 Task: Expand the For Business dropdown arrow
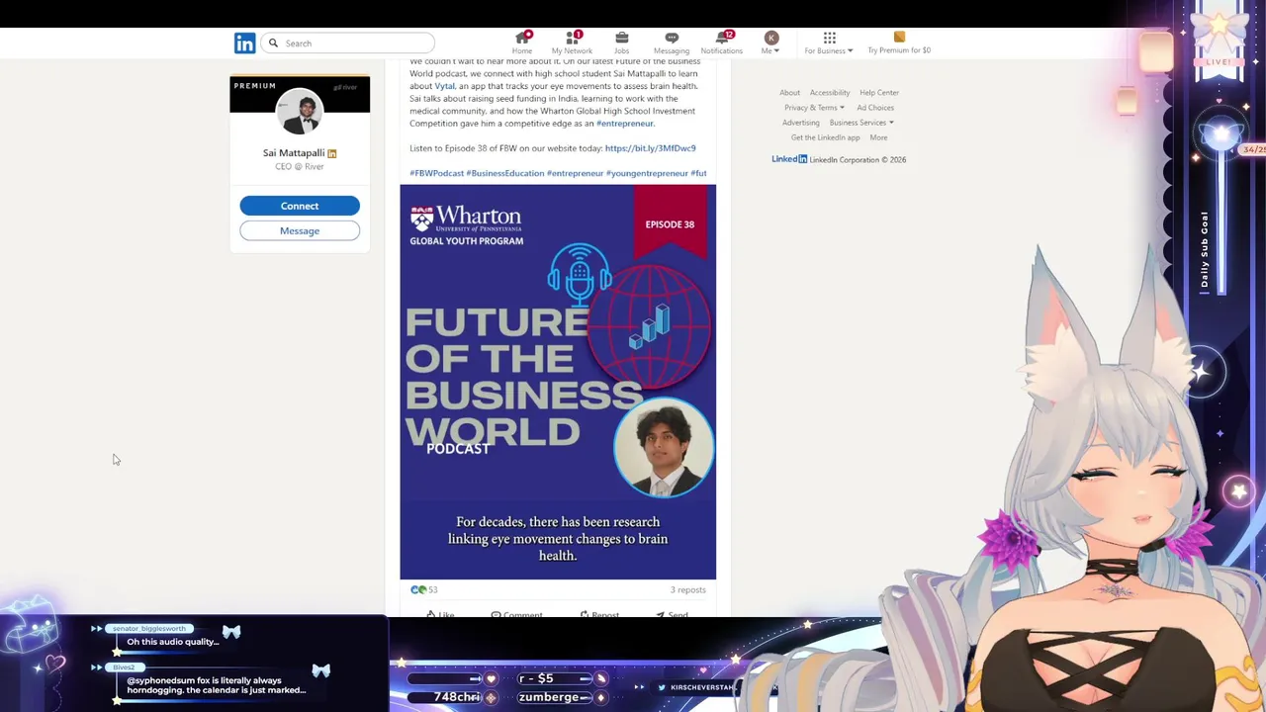[850, 50]
